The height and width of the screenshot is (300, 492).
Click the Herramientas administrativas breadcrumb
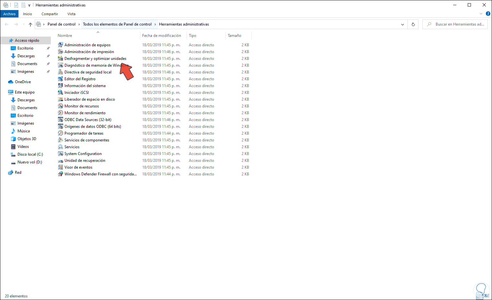184,24
